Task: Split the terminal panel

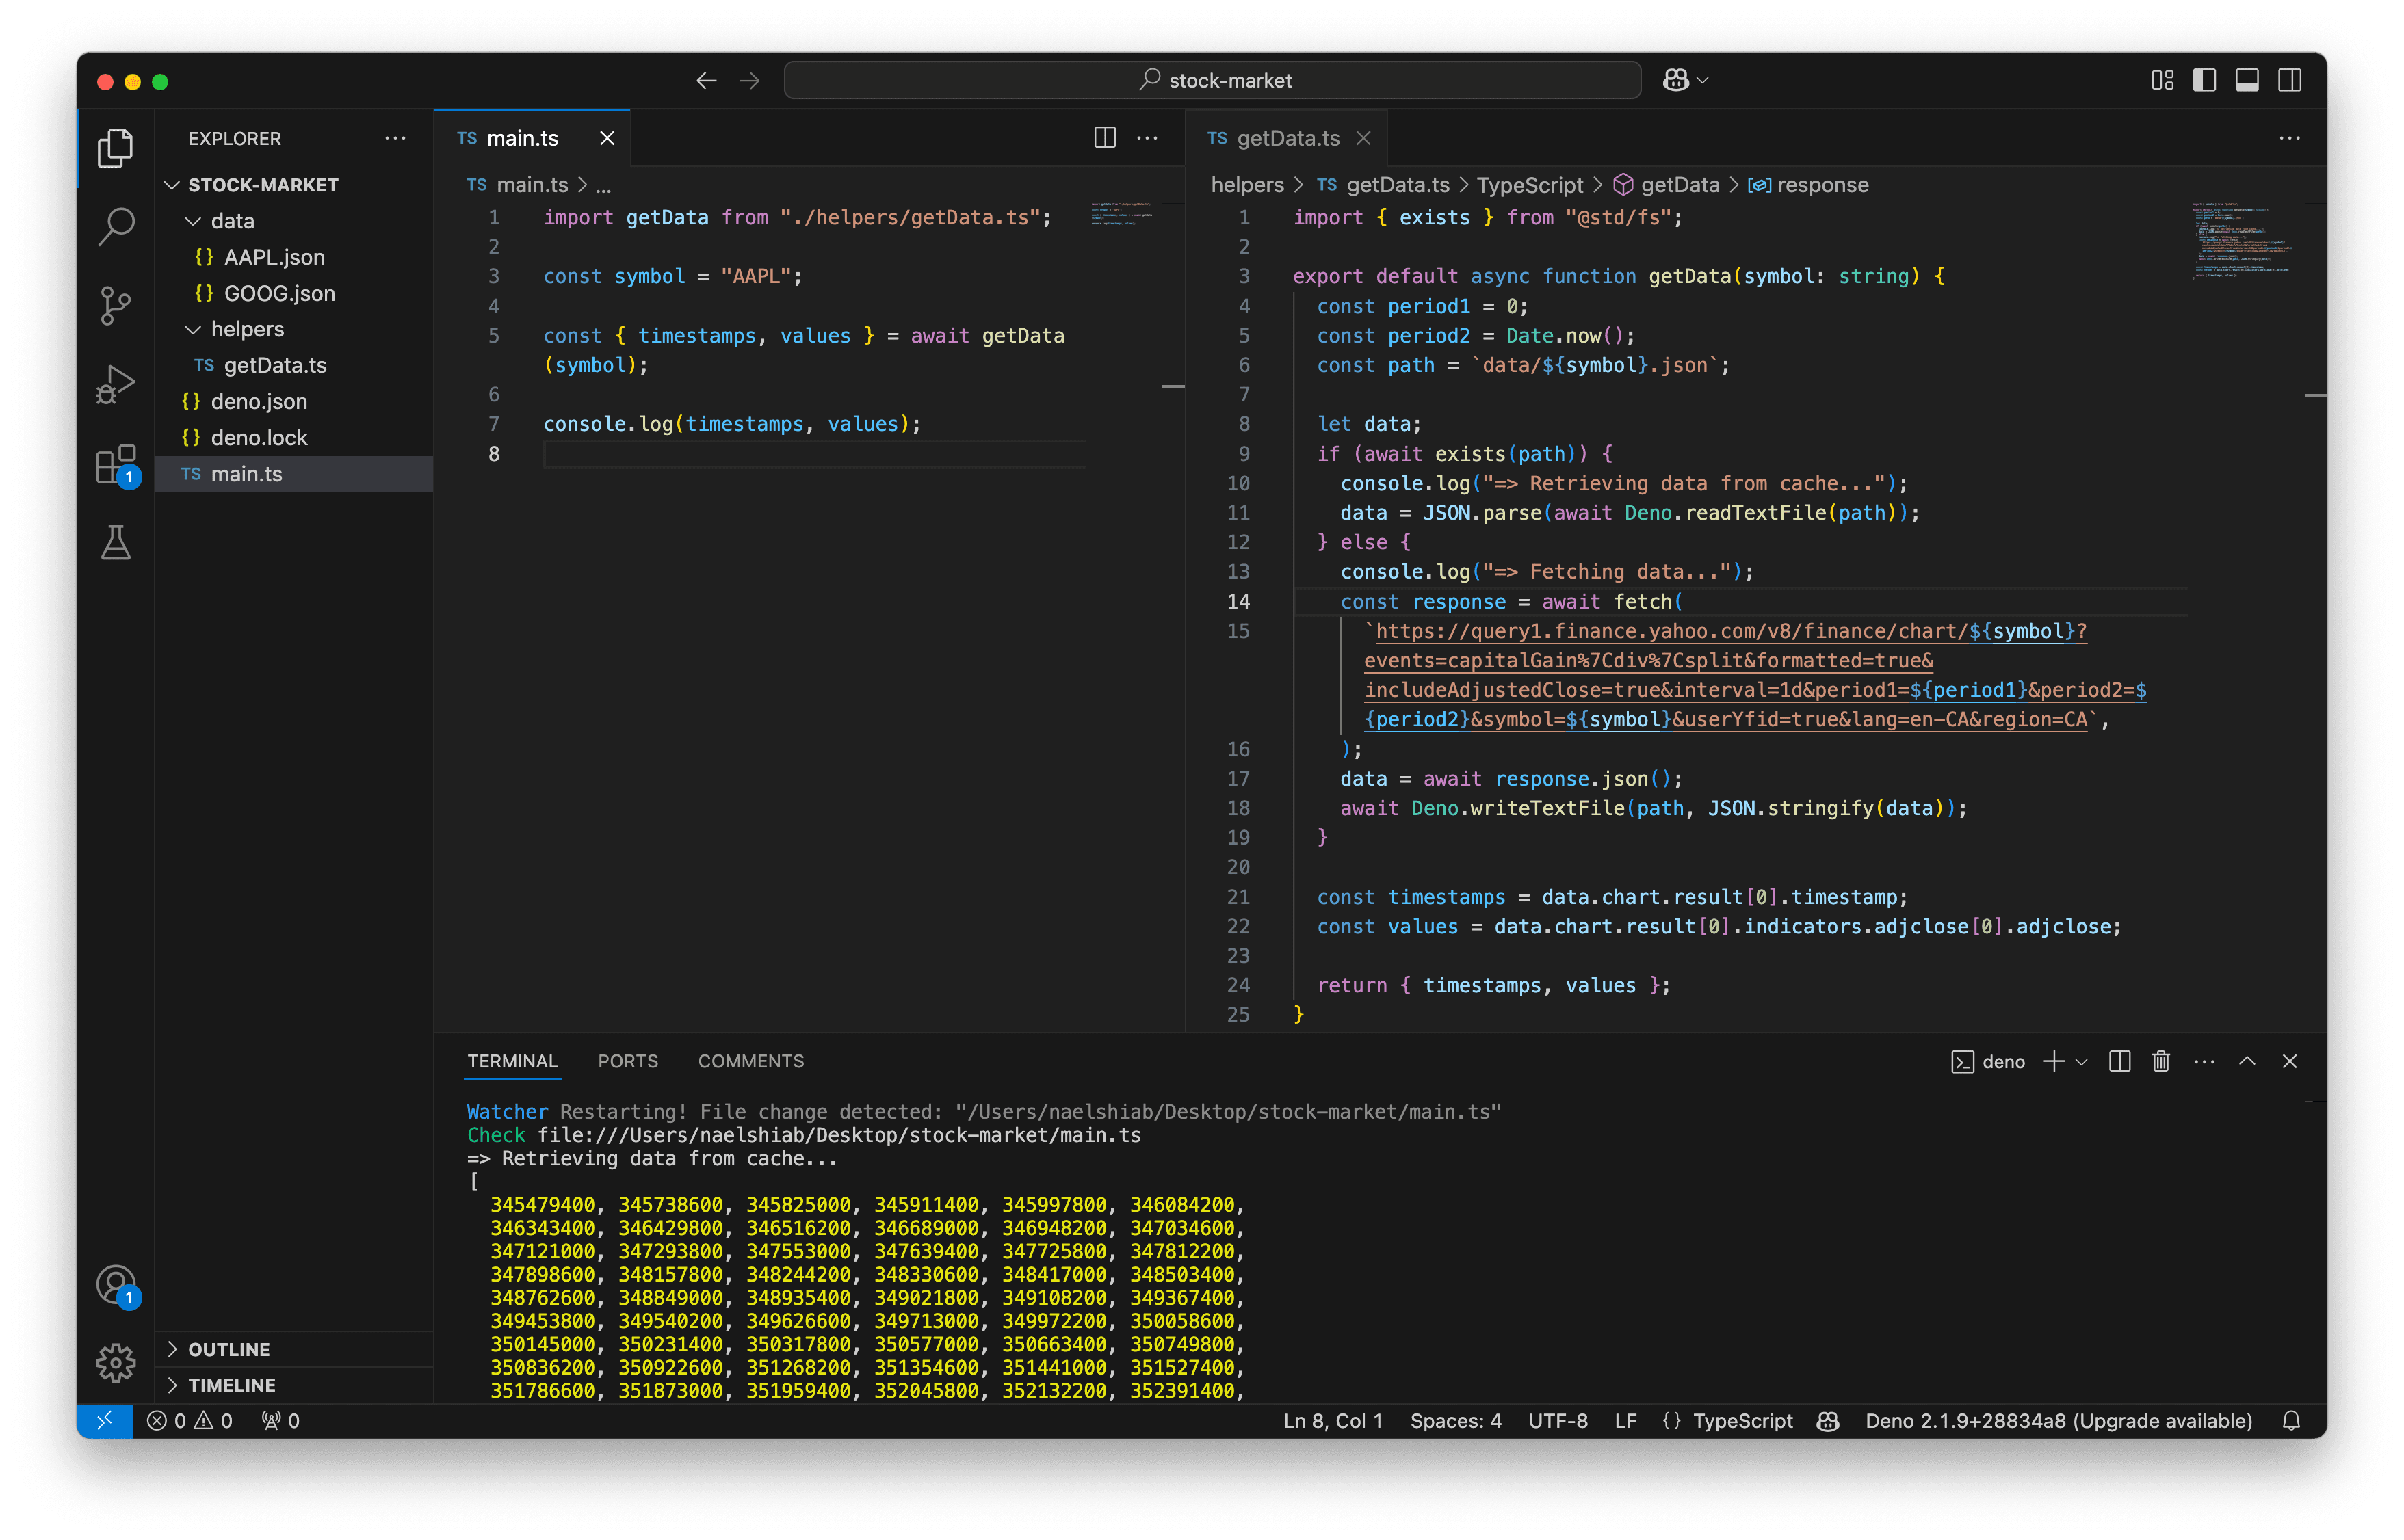Action: 2119,1061
